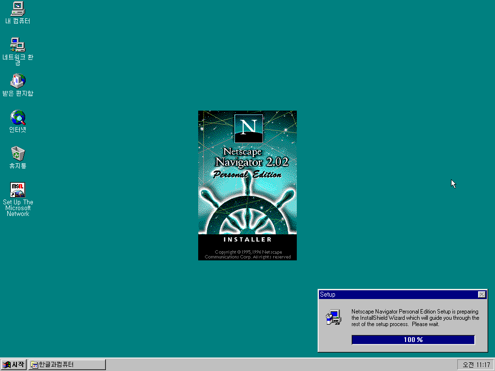Switch to 한글과컴퓨터 taskbar window
The width and height of the screenshot is (495, 371).
point(67,365)
